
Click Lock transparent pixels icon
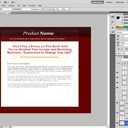click(122, 63)
